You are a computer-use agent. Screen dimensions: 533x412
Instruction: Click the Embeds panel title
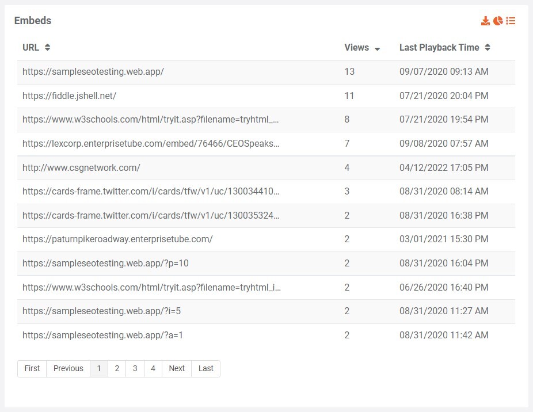(33, 21)
